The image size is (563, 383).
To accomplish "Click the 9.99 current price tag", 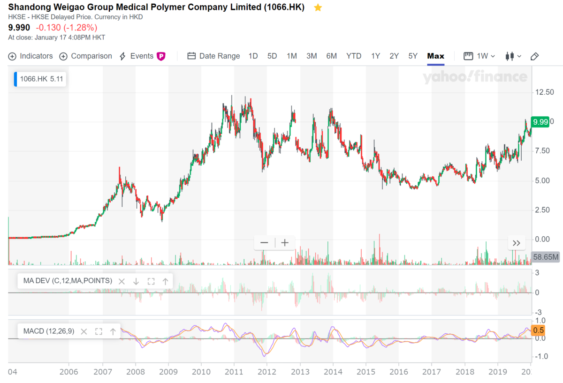I will [540, 121].
